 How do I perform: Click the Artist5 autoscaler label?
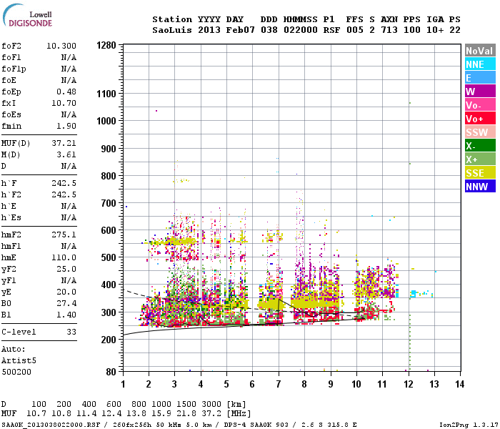[x=19, y=360]
